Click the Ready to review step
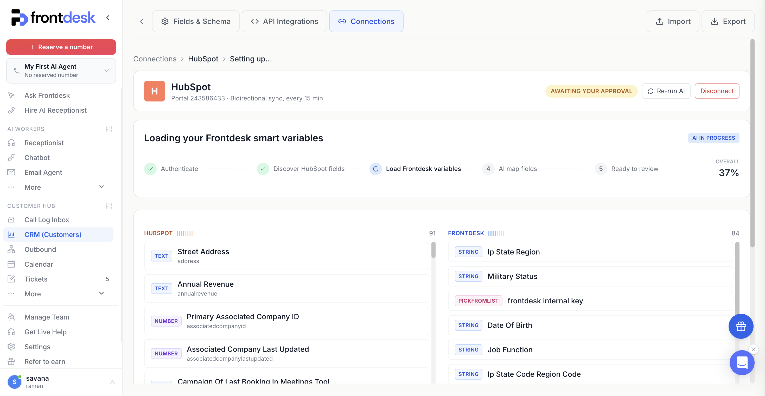 tap(627, 169)
